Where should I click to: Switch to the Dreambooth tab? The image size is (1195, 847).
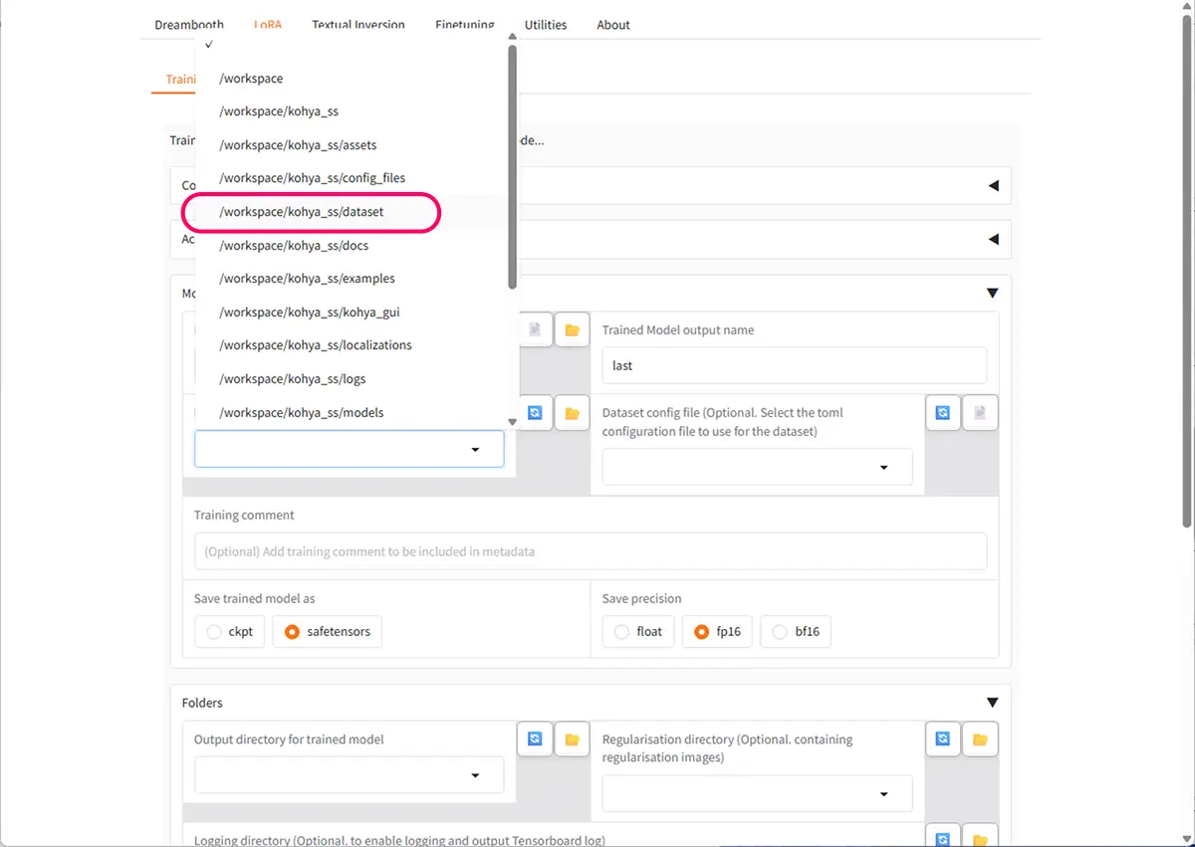(x=189, y=25)
